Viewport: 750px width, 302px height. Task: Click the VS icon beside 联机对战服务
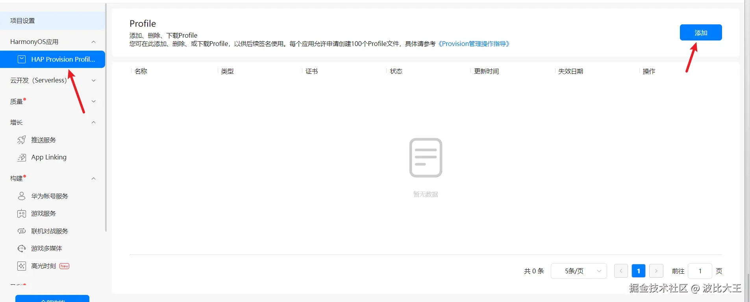pos(22,231)
